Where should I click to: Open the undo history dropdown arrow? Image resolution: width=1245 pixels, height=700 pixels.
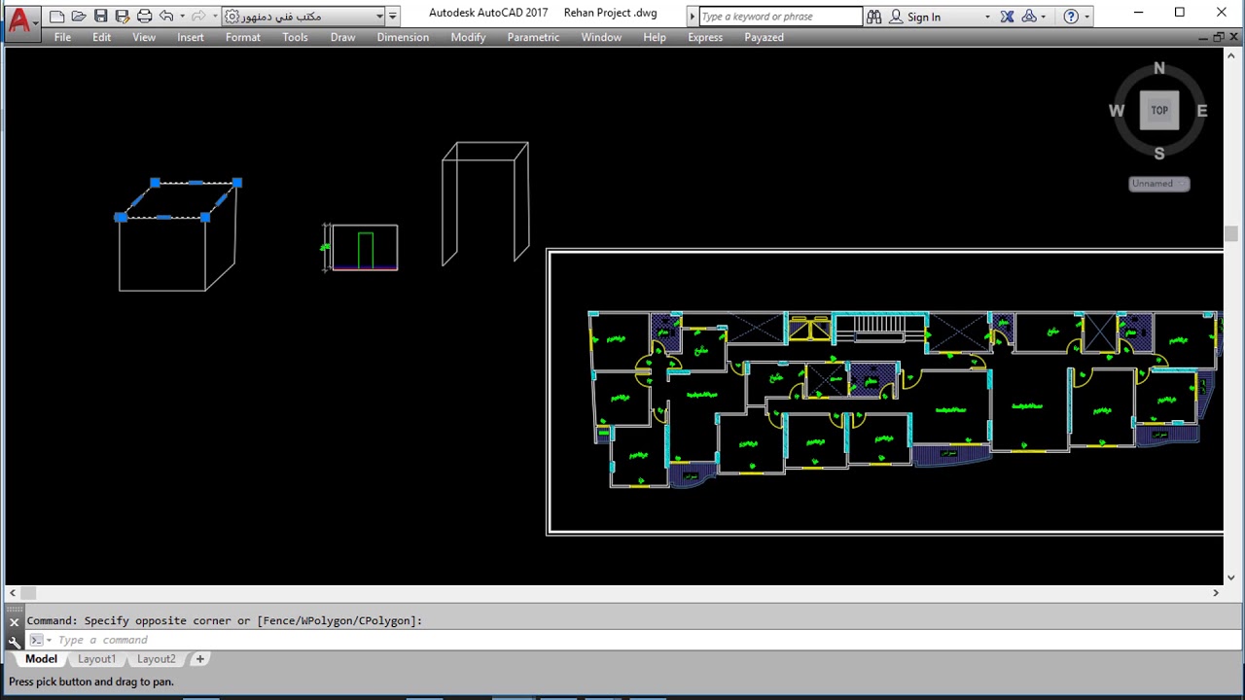182,17
